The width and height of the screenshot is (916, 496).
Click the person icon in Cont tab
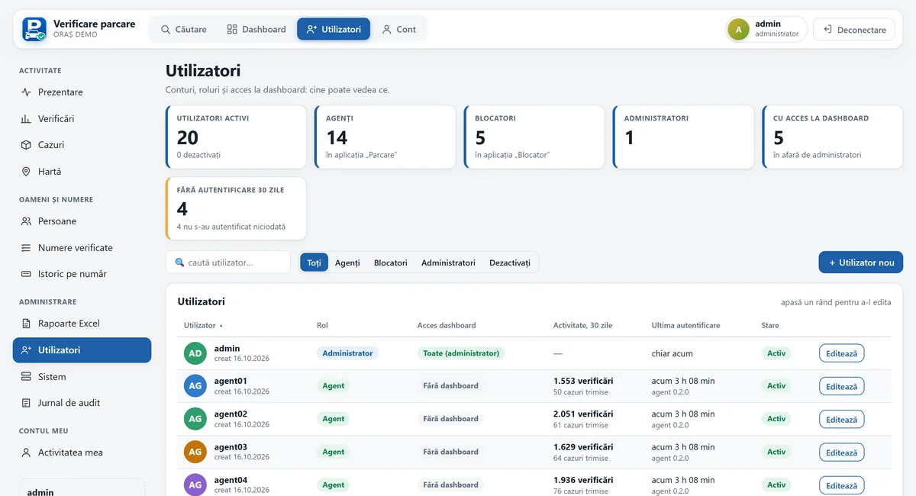tap(387, 29)
